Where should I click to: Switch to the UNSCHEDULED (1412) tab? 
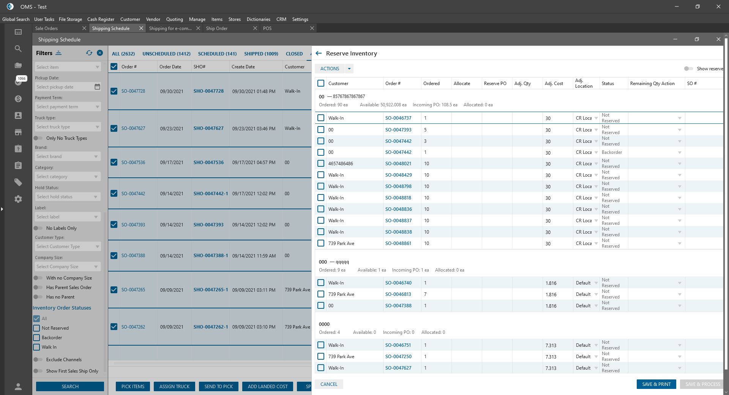click(166, 54)
